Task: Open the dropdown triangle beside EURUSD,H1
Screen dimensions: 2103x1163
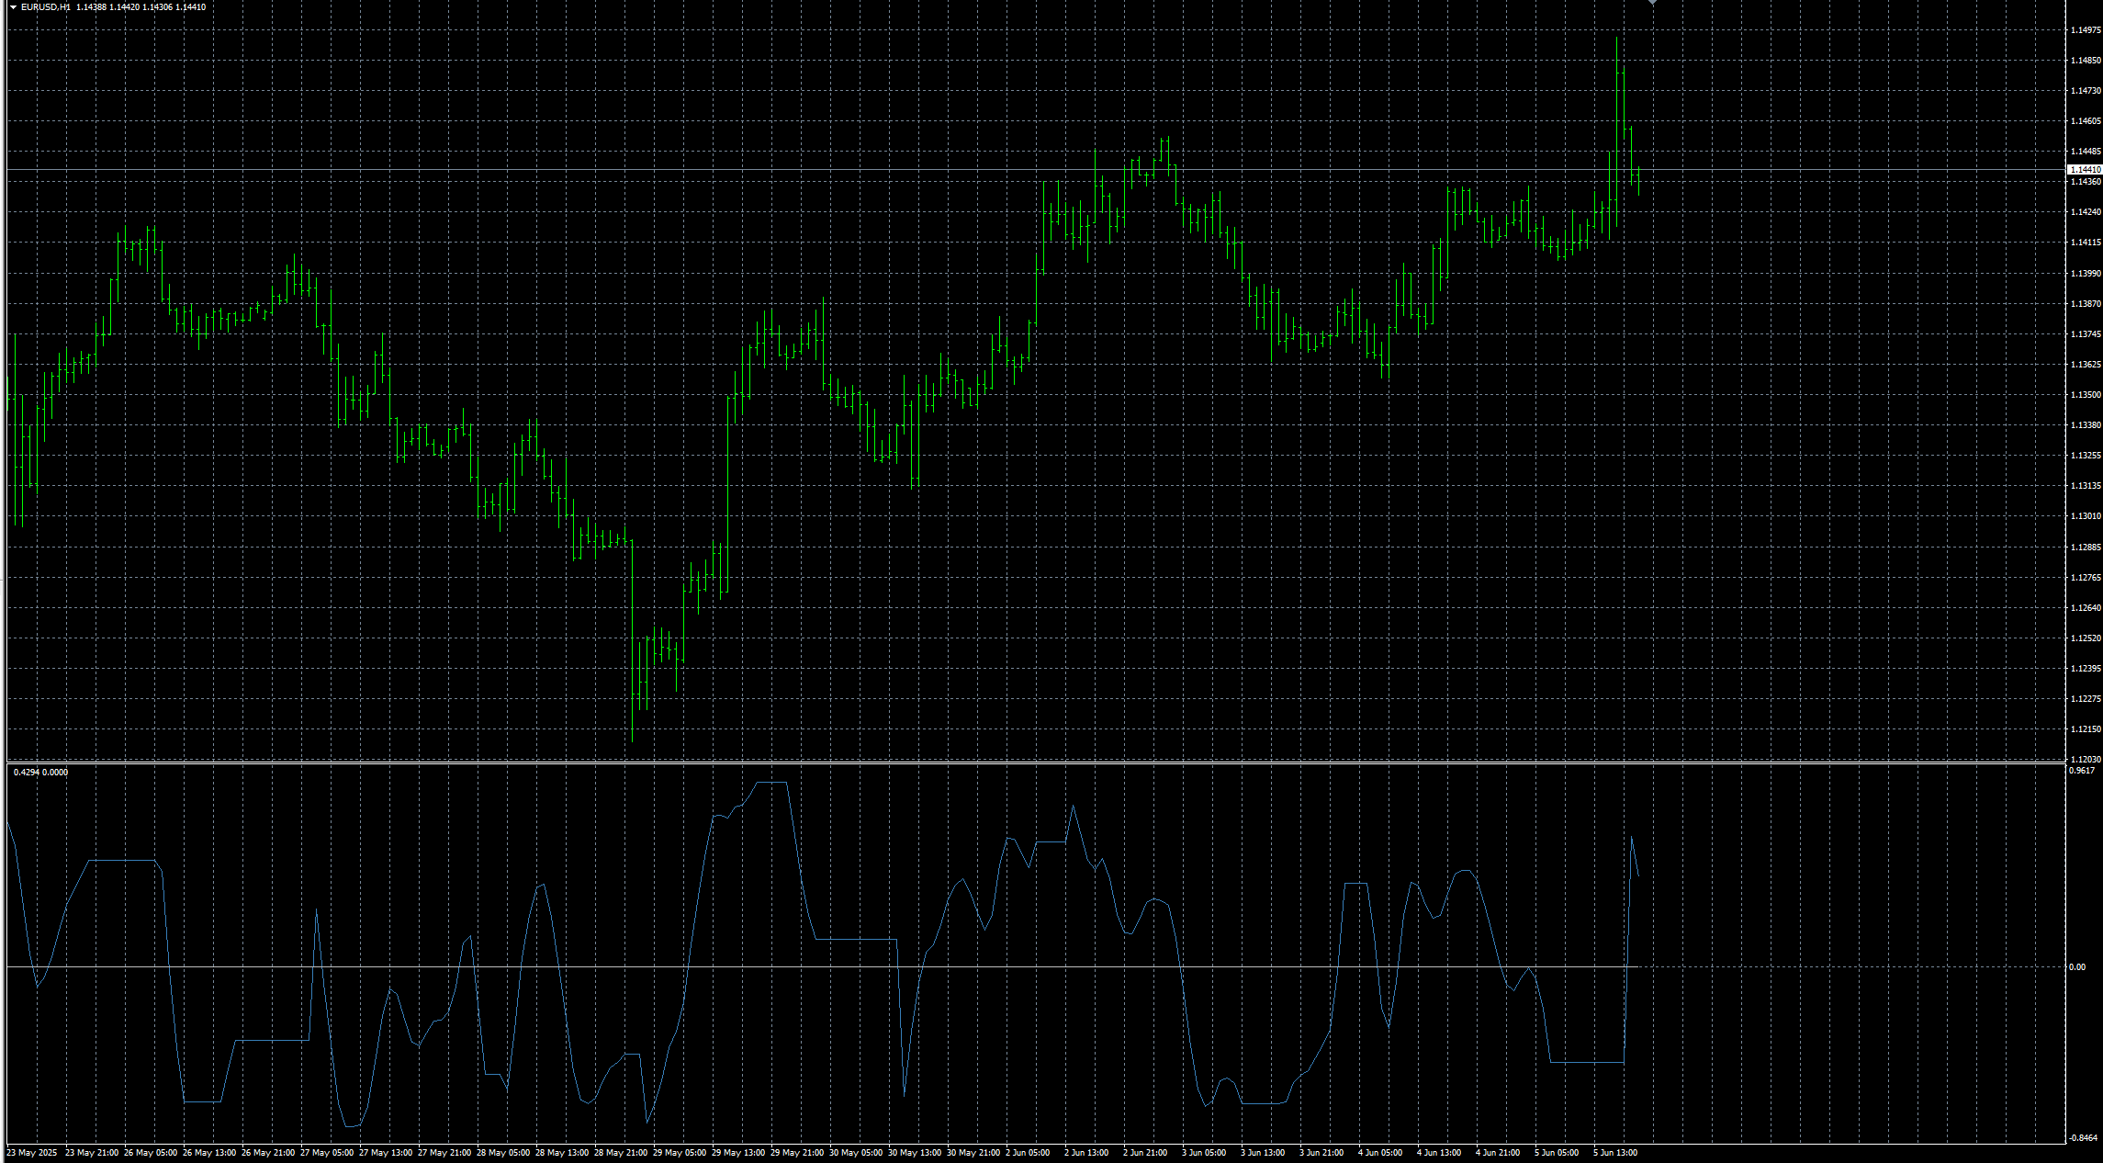Action: pyautogui.click(x=13, y=7)
